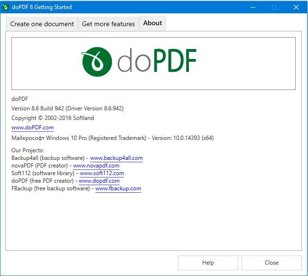Screen dimensions: 308x276
Task: Click the Help button
Action: coord(208,263)
